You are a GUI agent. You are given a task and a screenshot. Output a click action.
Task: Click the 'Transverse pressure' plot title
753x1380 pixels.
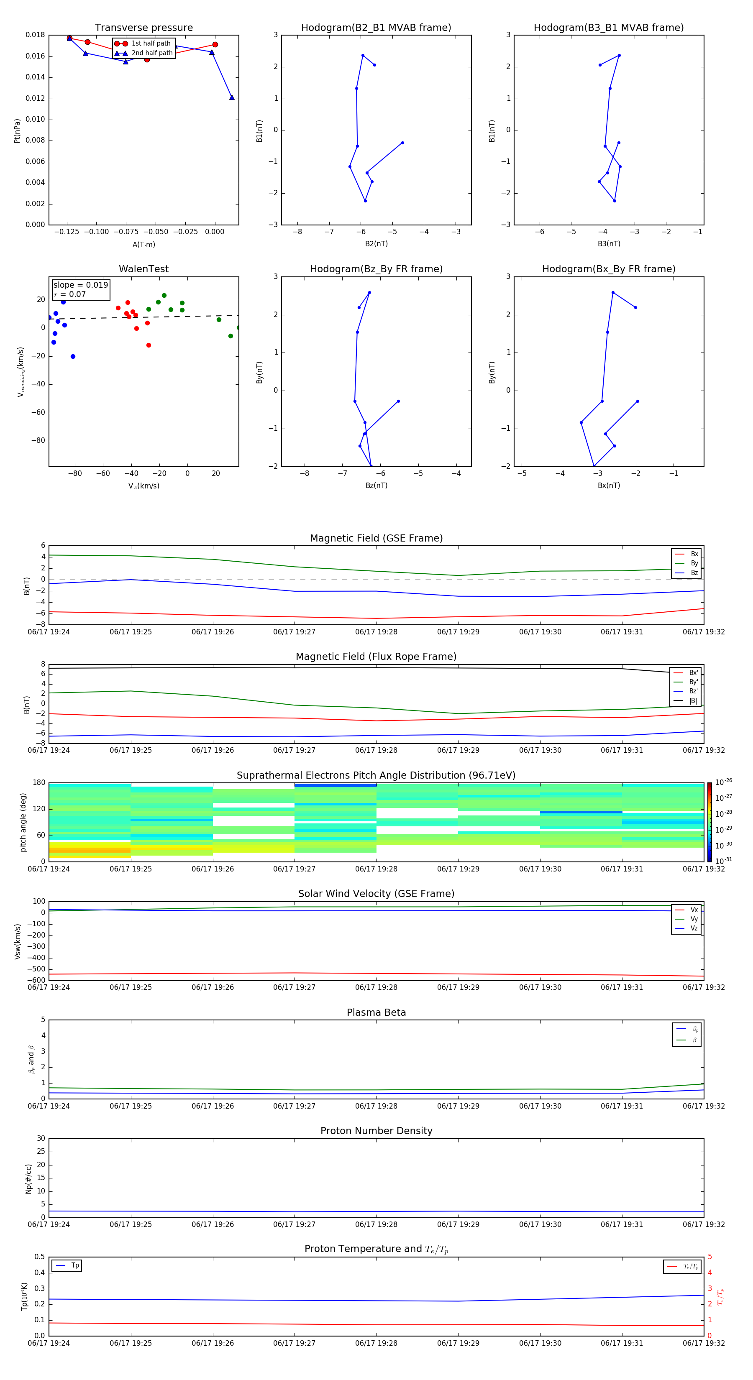click(x=143, y=27)
